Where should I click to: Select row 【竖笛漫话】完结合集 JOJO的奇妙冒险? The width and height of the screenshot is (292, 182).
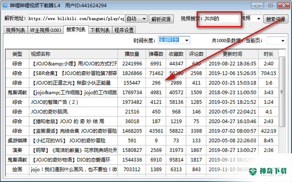click(x=142, y=131)
